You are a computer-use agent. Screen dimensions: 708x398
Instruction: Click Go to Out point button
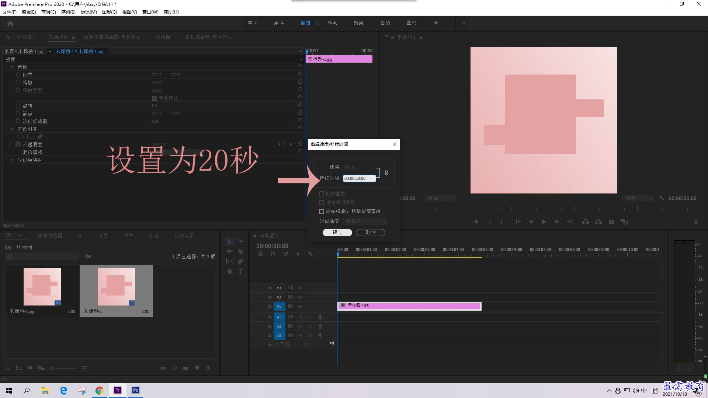click(x=569, y=222)
